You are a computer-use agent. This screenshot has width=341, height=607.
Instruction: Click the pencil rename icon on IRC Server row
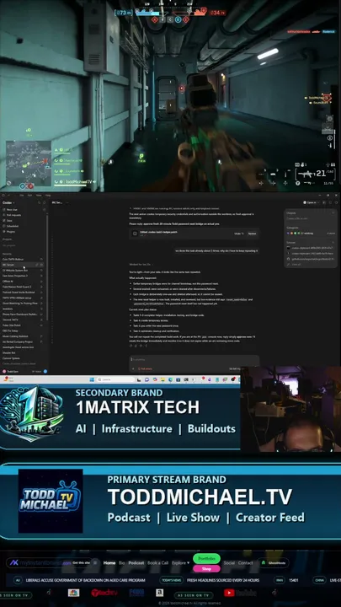click(37, 265)
